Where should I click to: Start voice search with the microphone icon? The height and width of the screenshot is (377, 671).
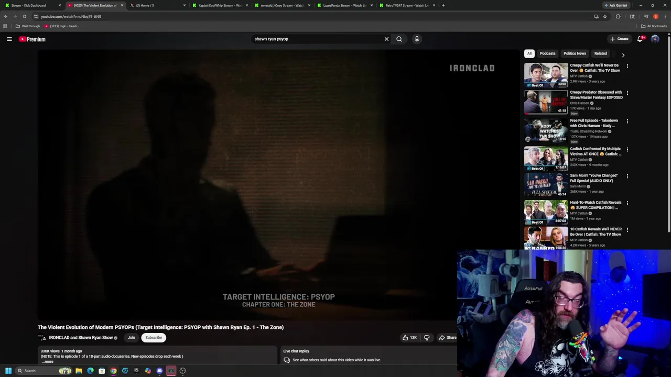pos(417,39)
